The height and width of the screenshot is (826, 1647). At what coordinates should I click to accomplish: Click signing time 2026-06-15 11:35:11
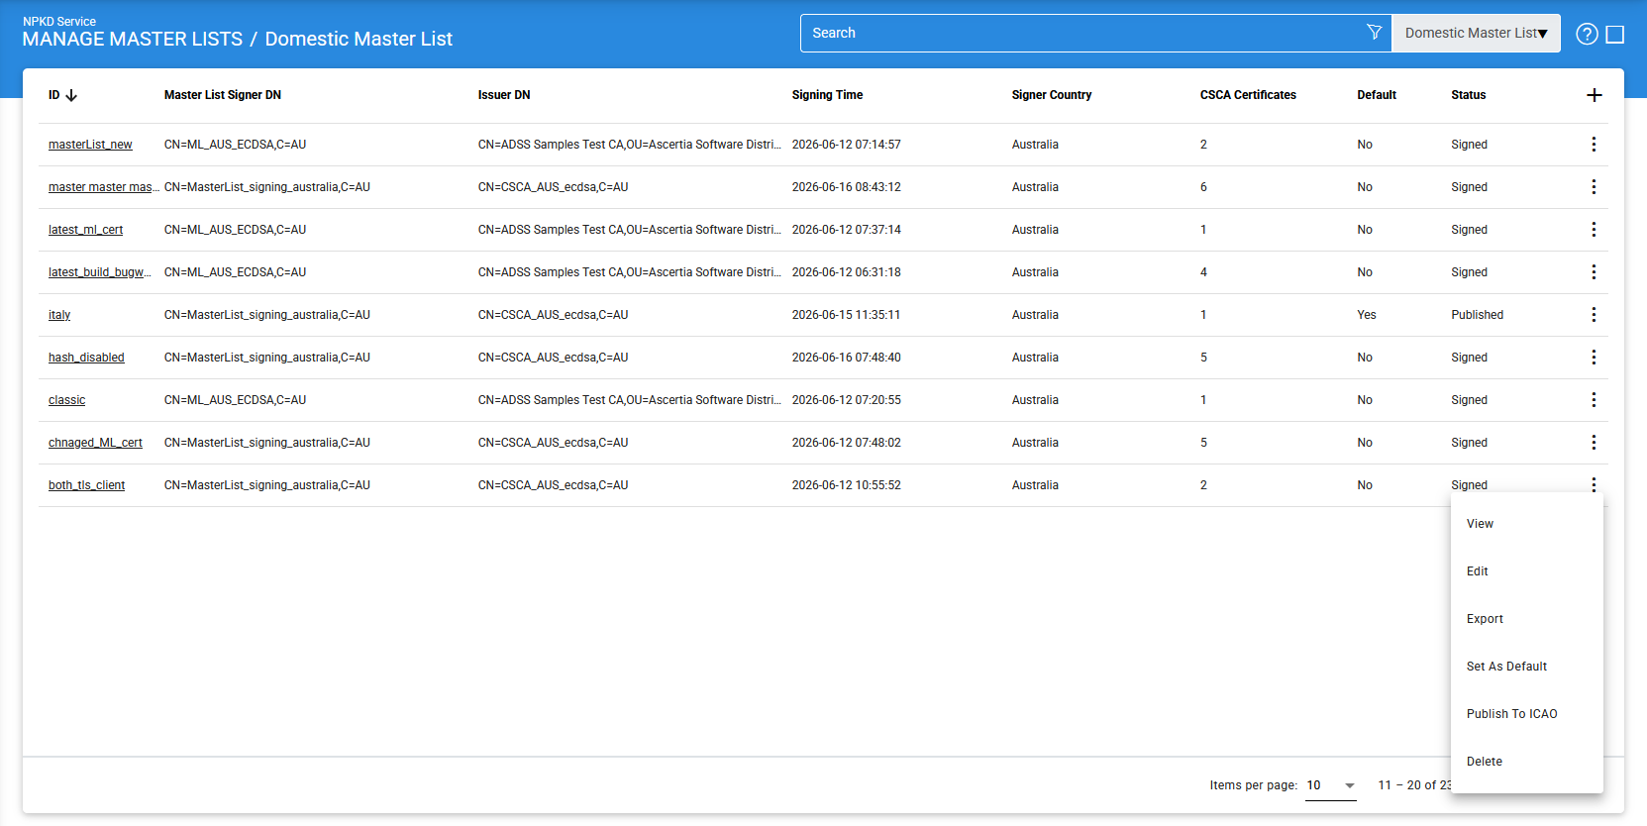(847, 315)
